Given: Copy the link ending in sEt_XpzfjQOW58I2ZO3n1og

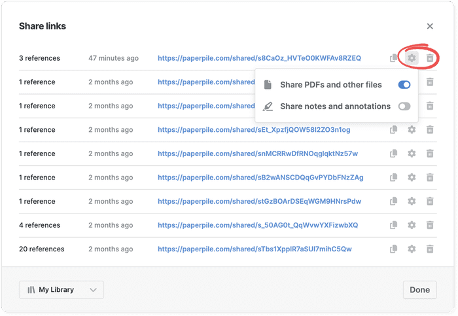Looking at the screenshot, I should click(x=393, y=130).
